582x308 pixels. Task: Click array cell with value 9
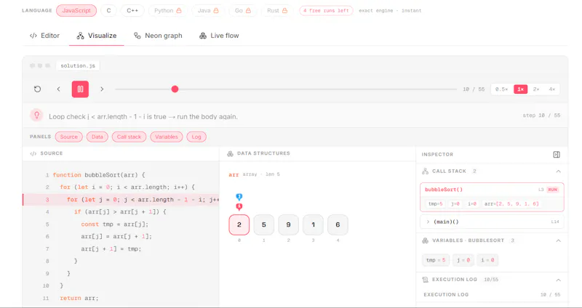coord(288,224)
